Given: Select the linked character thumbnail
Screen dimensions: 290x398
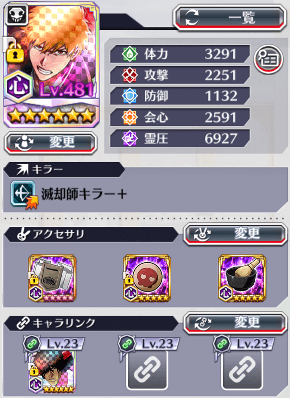Looking at the screenshot, I should point(52,371).
